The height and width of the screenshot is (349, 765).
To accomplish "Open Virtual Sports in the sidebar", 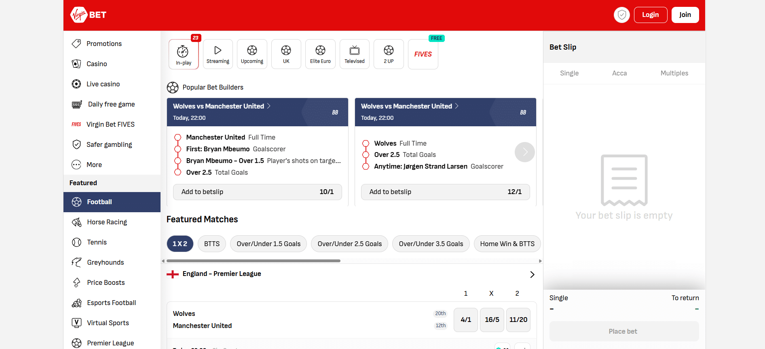I will coord(112,323).
